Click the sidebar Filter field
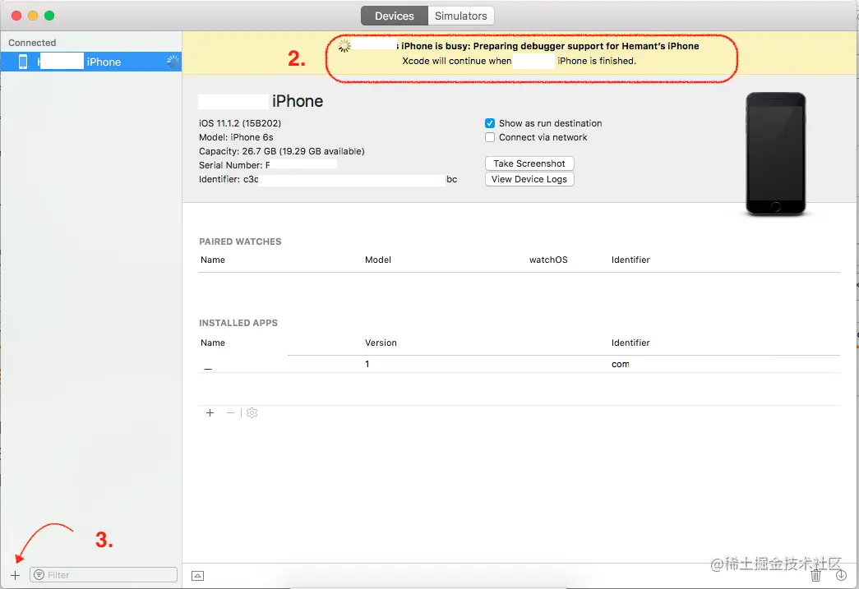This screenshot has width=859, height=589. [104, 575]
